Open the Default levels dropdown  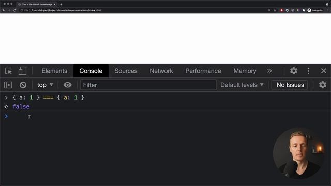[x=242, y=85]
